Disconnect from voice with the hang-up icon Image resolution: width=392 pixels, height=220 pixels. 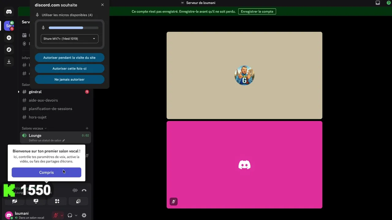click(84, 190)
